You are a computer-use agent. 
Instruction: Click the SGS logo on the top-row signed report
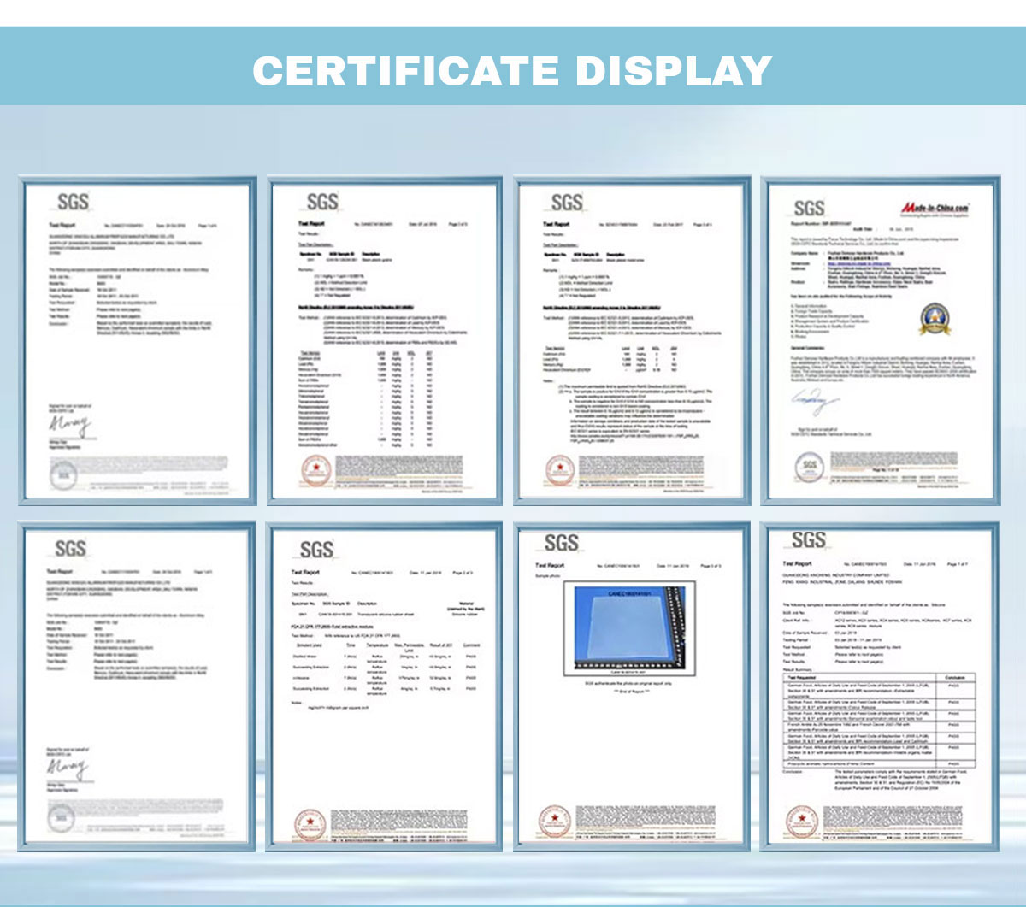pyautogui.click(x=74, y=203)
